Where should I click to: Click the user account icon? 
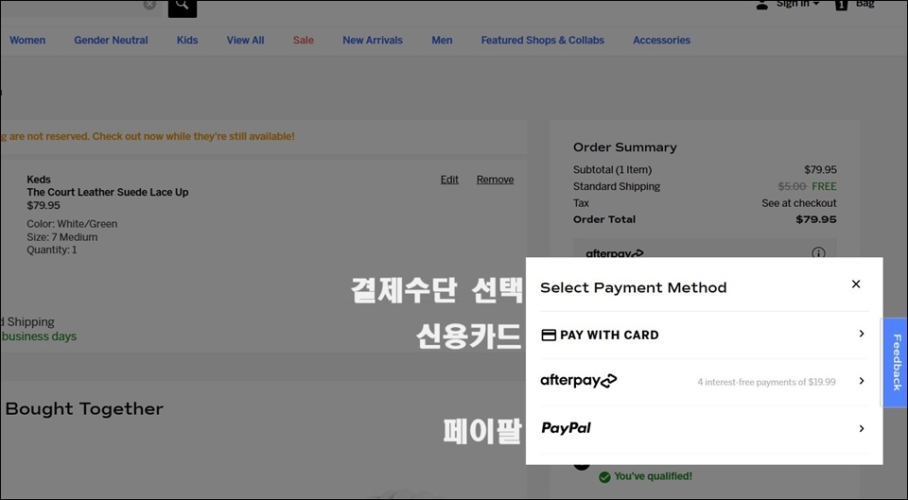[x=762, y=5]
